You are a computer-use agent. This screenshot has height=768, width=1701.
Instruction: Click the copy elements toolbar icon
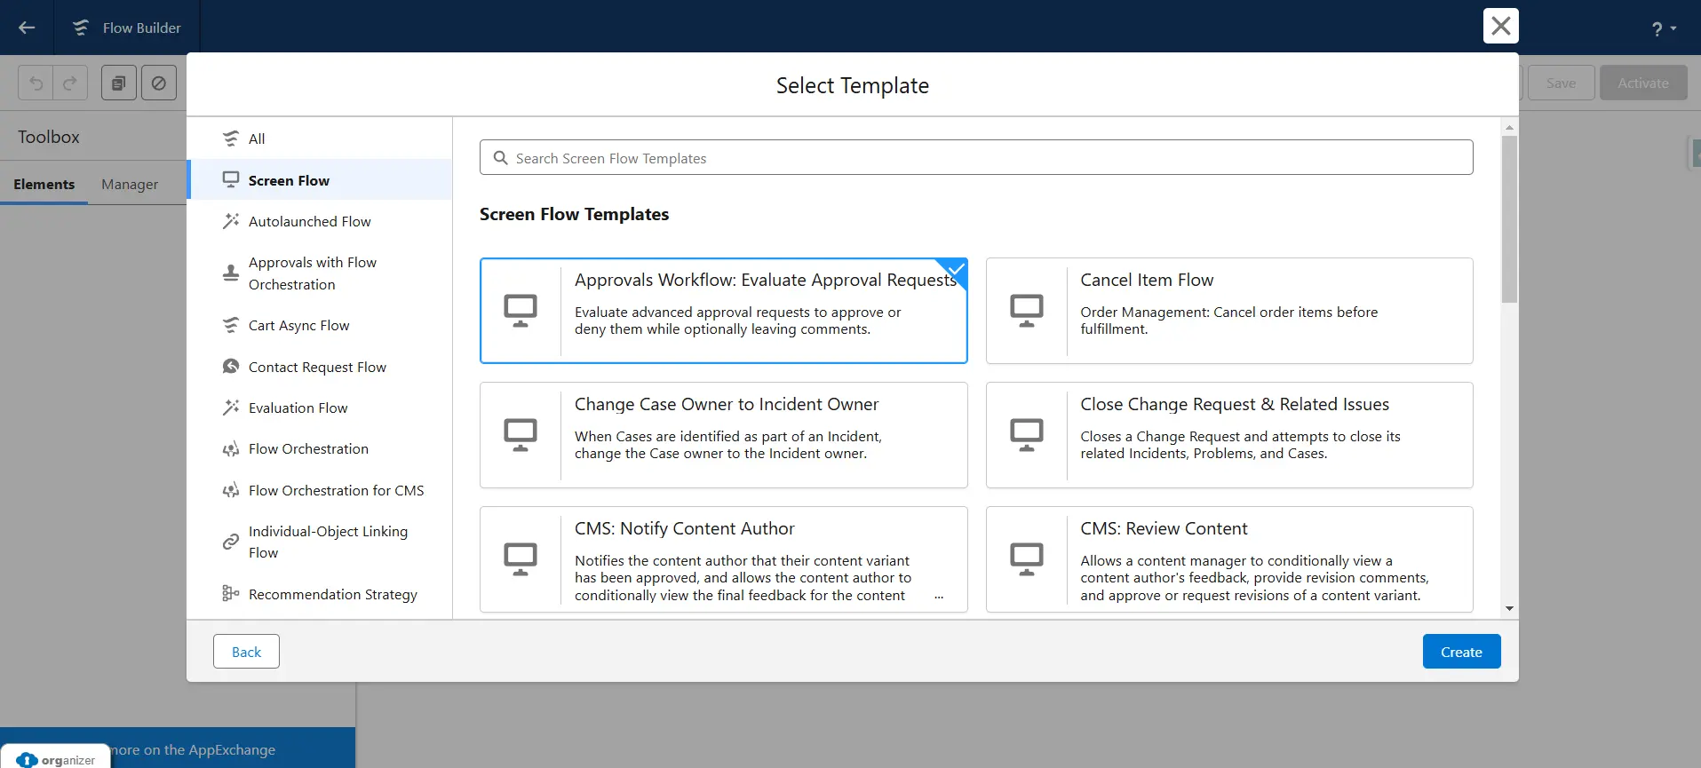119,83
